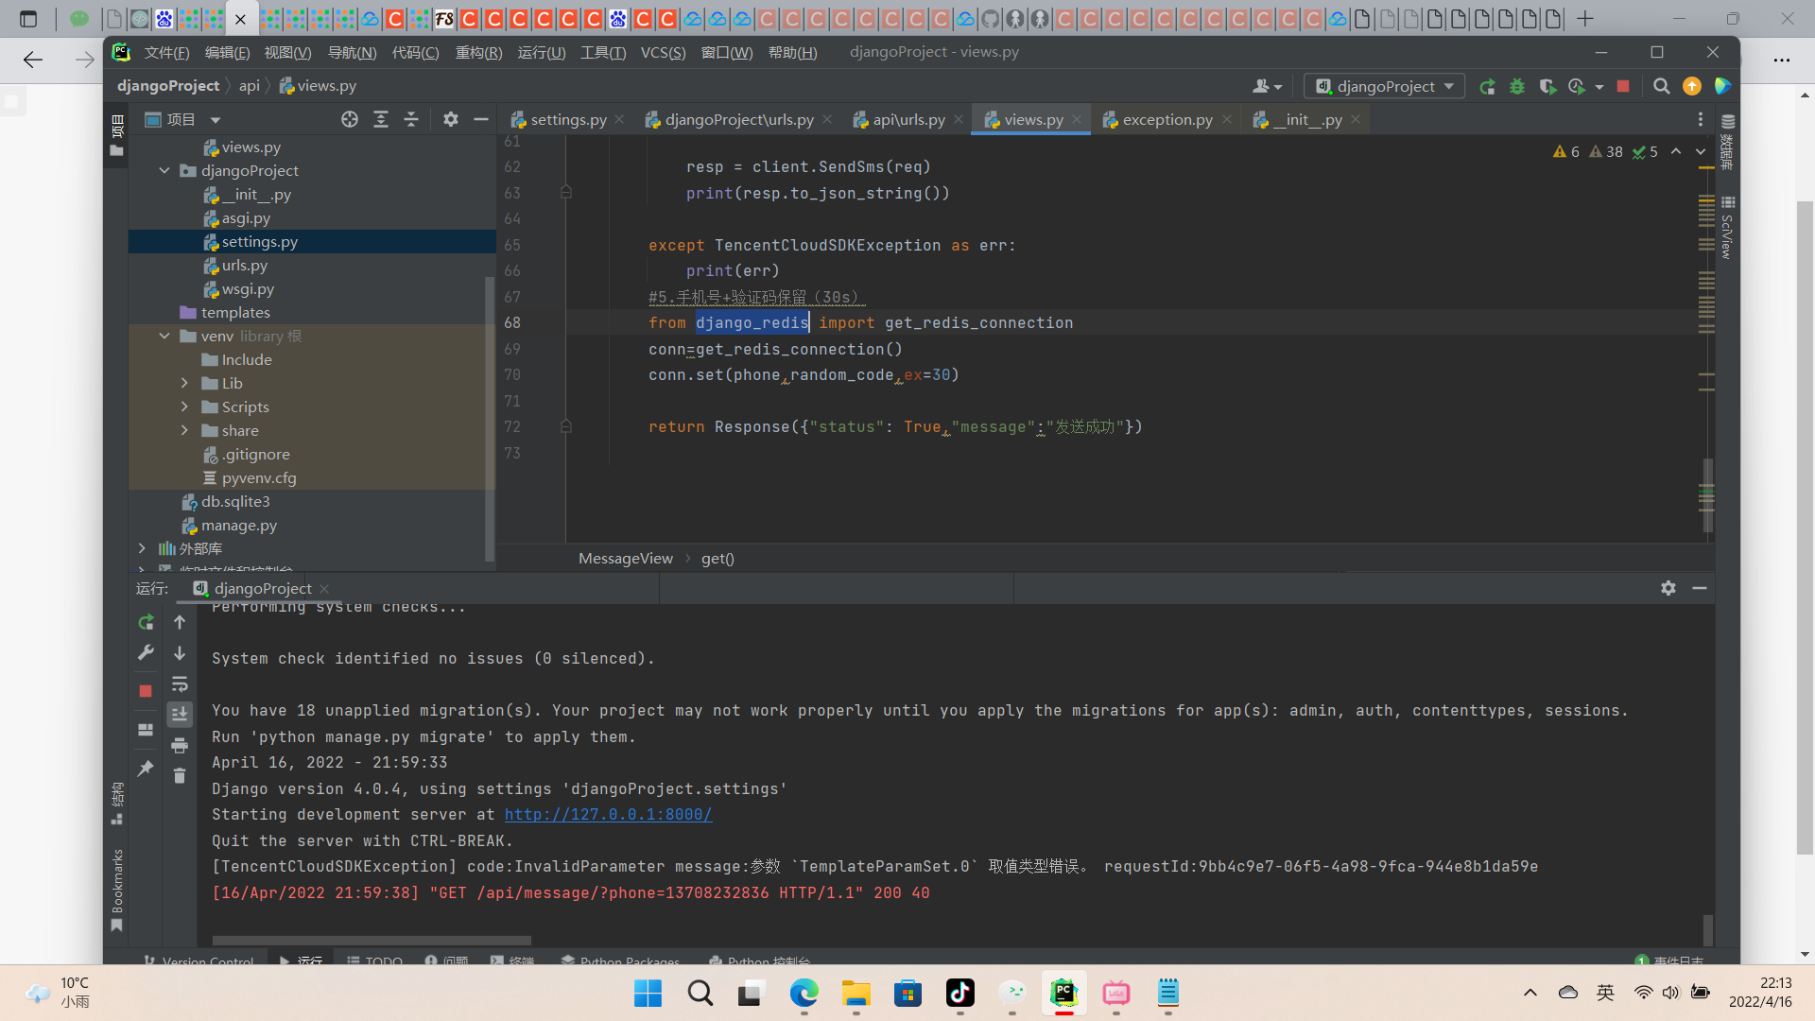Open TikTok app from taskbar
The image size is (1815, 1021).
click(960, 993)
